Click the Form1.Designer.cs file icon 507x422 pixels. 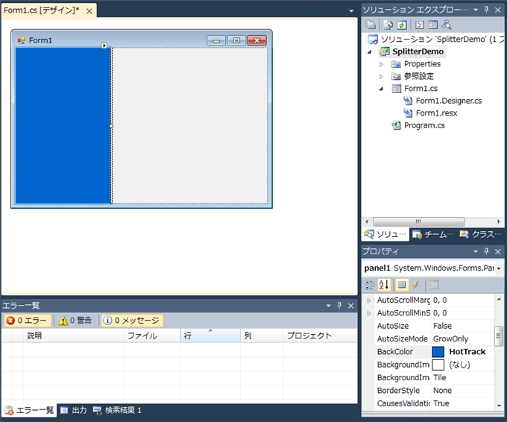point(408,101)
